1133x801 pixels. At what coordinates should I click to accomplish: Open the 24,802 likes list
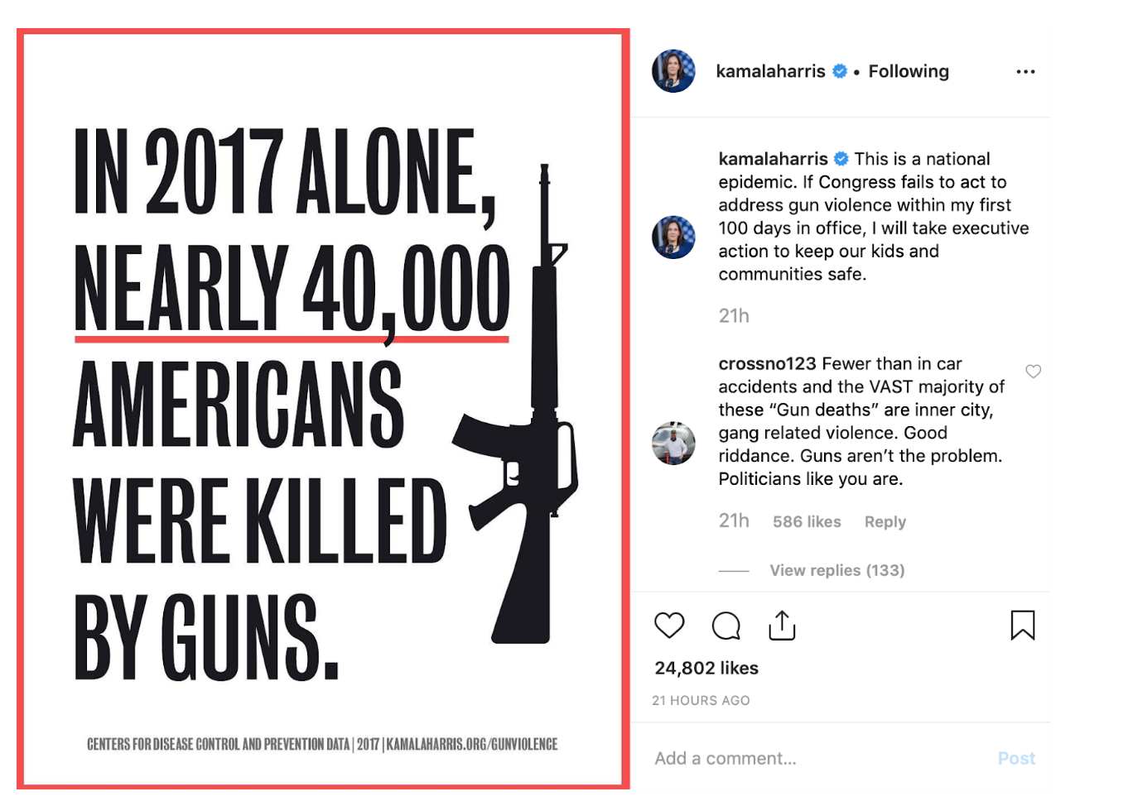click(706, 668)
